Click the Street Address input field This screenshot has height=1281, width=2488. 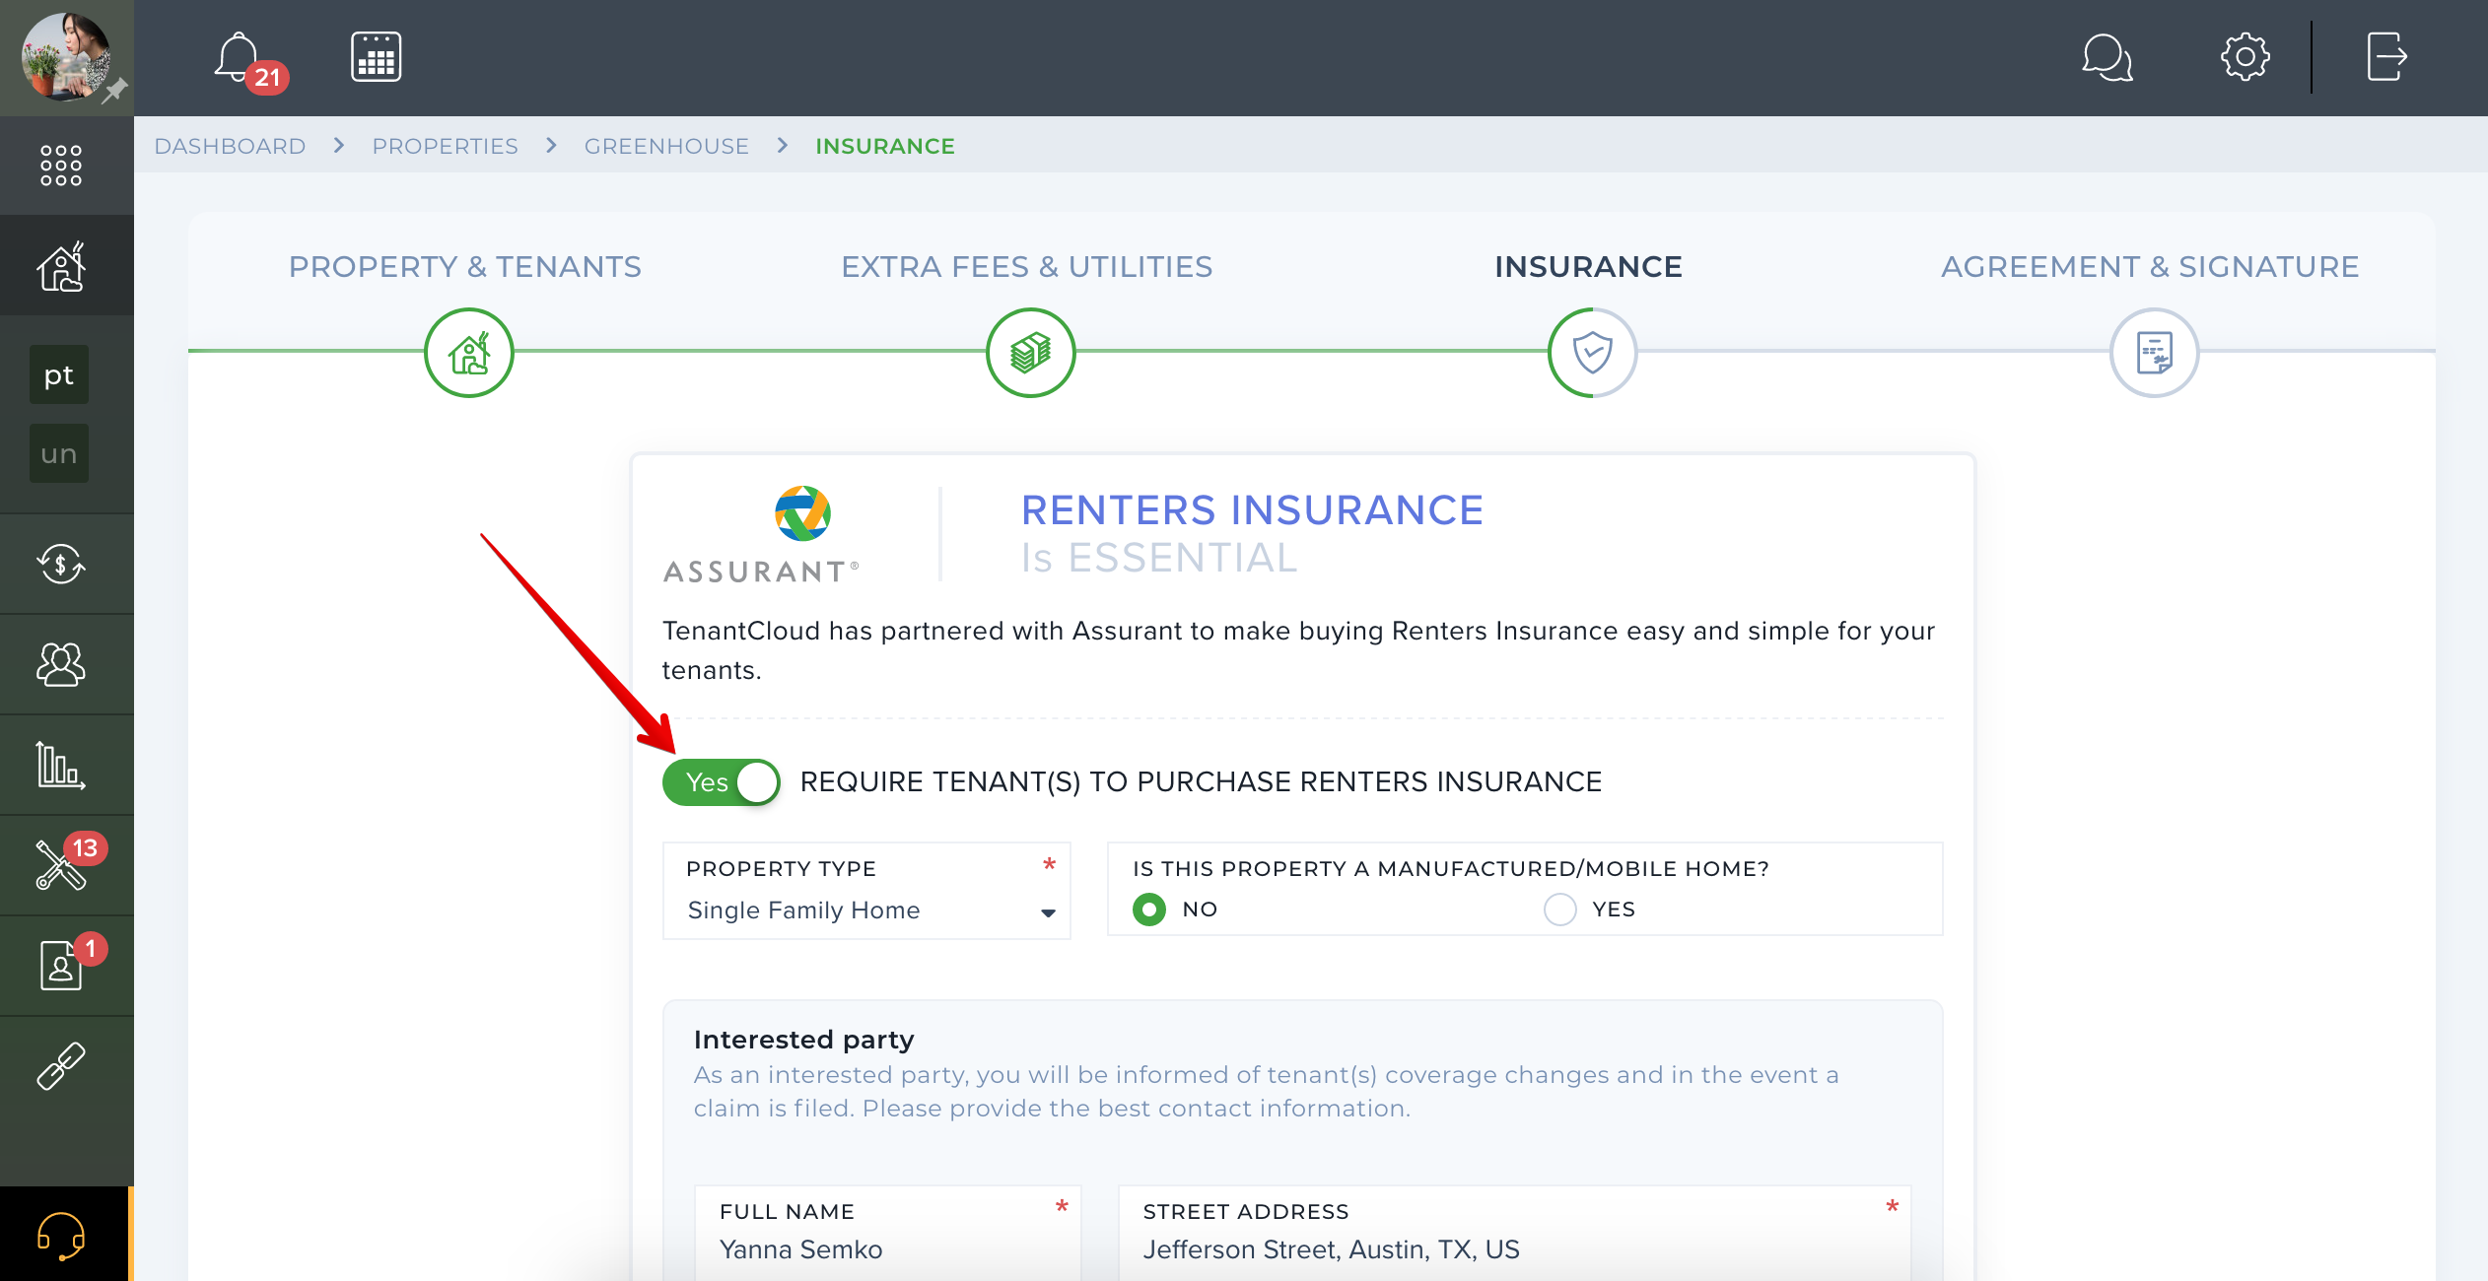click(1515, 1233)
